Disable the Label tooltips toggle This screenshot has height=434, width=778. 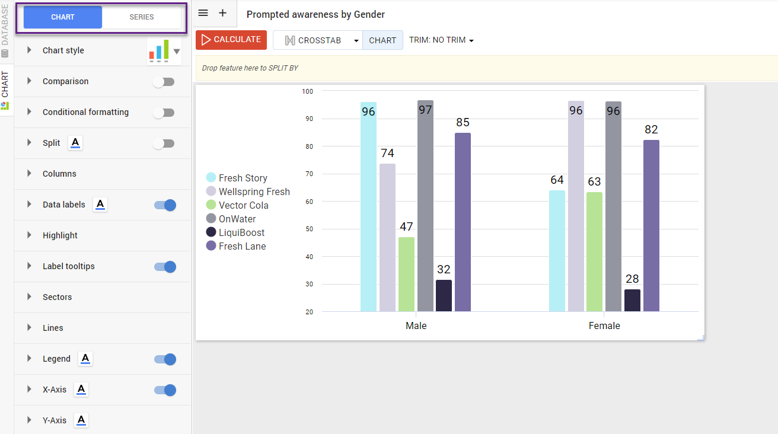coord(165,267)
